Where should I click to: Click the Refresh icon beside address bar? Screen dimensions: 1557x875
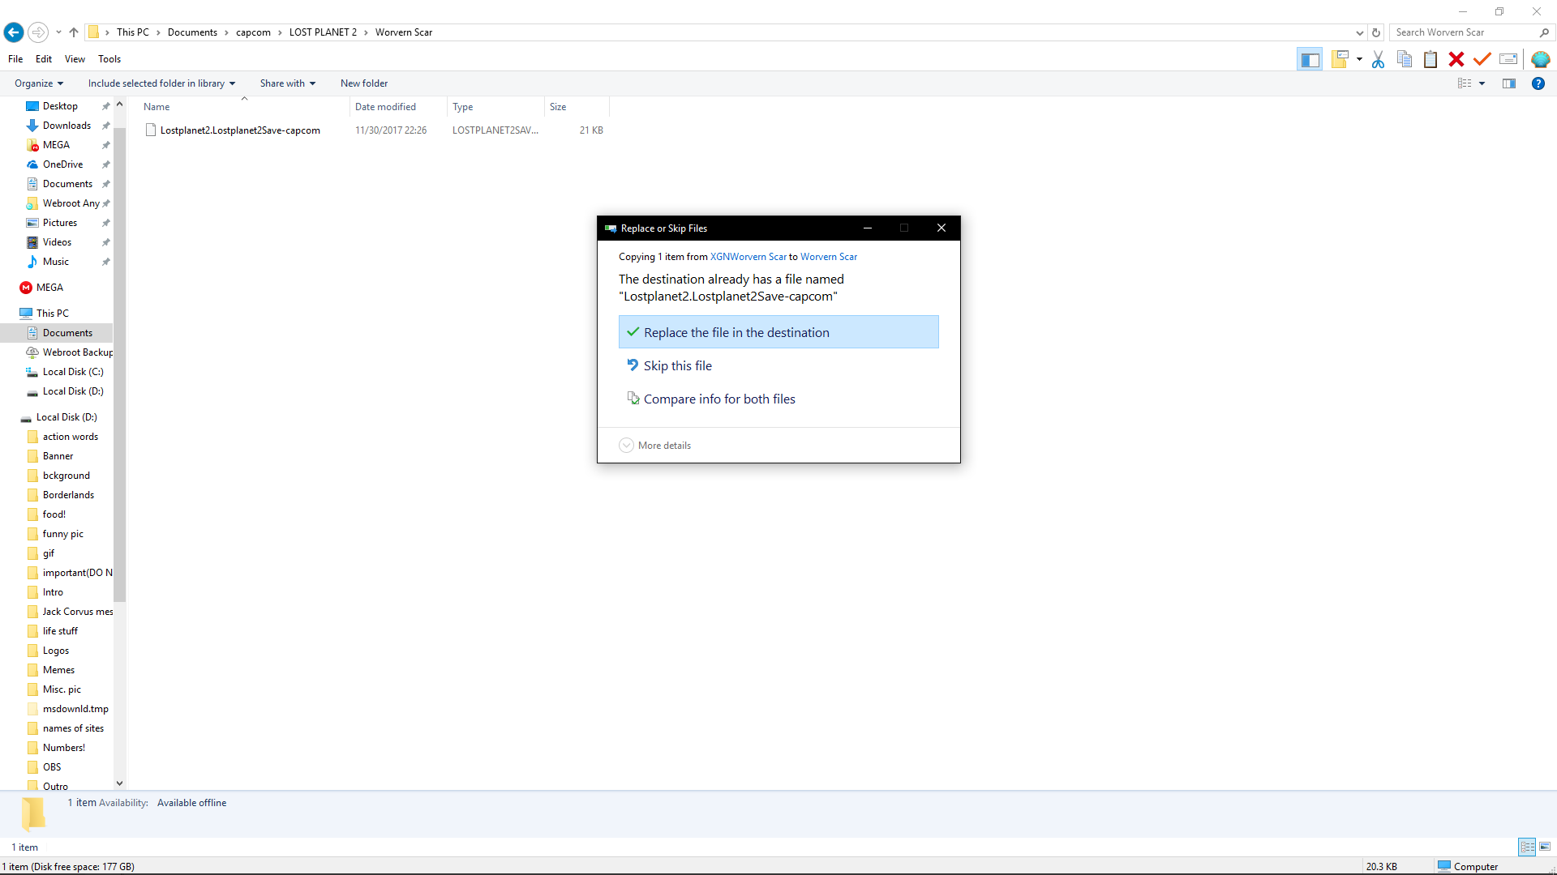pos(1376,32)
